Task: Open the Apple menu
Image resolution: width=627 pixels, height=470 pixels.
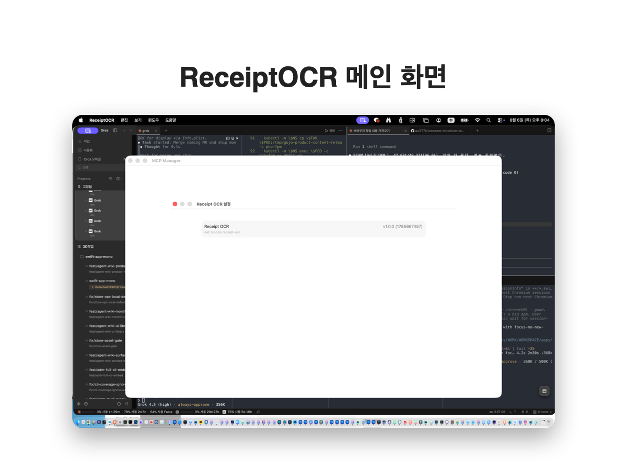Action: [81, 120]
